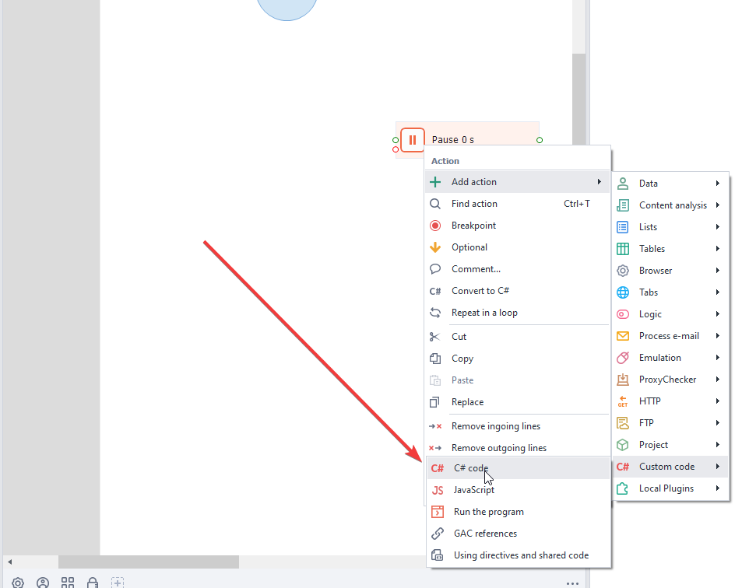Click the Lists category icon

point(622,227)
